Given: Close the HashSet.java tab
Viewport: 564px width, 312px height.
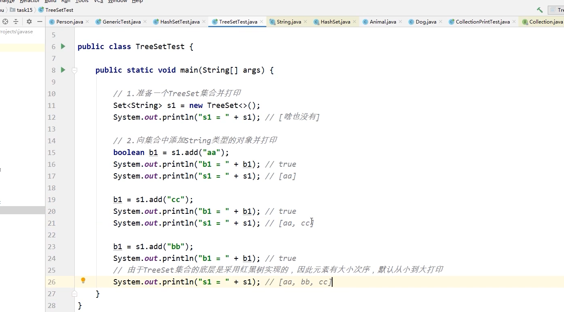Looking at the screenshot, I should point(354,22).
